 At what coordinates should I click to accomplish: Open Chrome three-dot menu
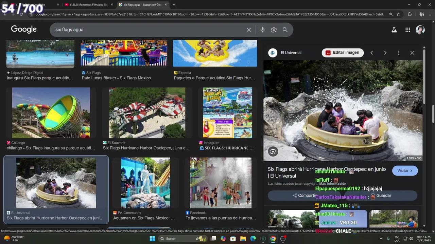tap(430, 14)
